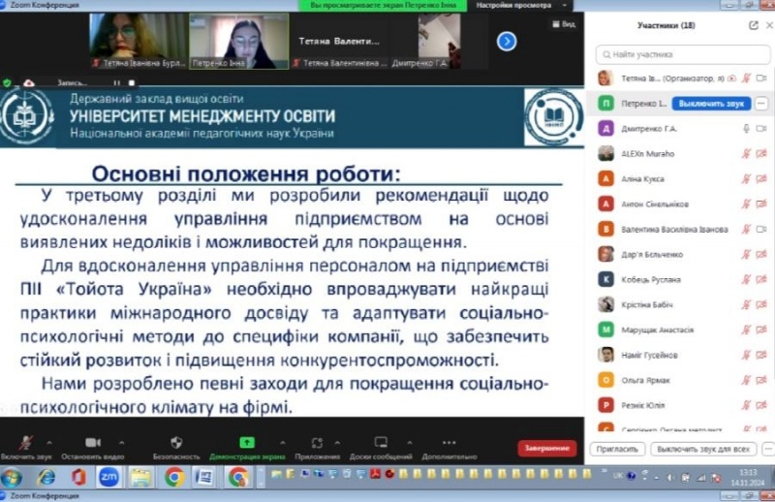
Task: Launch Internet Explorer from taskbar
Action: click(x=46, y=478)
